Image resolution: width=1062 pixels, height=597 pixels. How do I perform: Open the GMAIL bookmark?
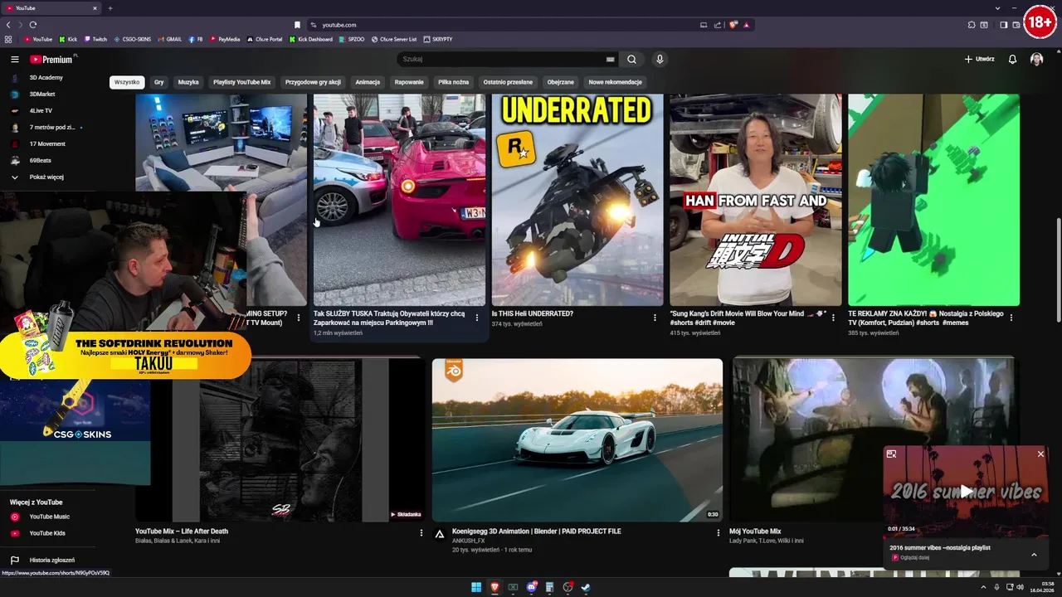click(x=170, y=39)
